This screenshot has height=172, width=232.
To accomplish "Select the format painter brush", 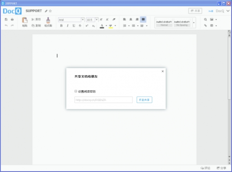I will tap(48, 20).
